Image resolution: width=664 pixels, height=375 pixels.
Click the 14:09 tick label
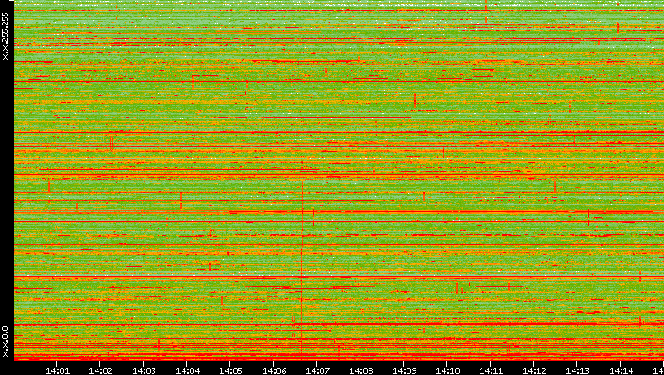pos(404,370)
